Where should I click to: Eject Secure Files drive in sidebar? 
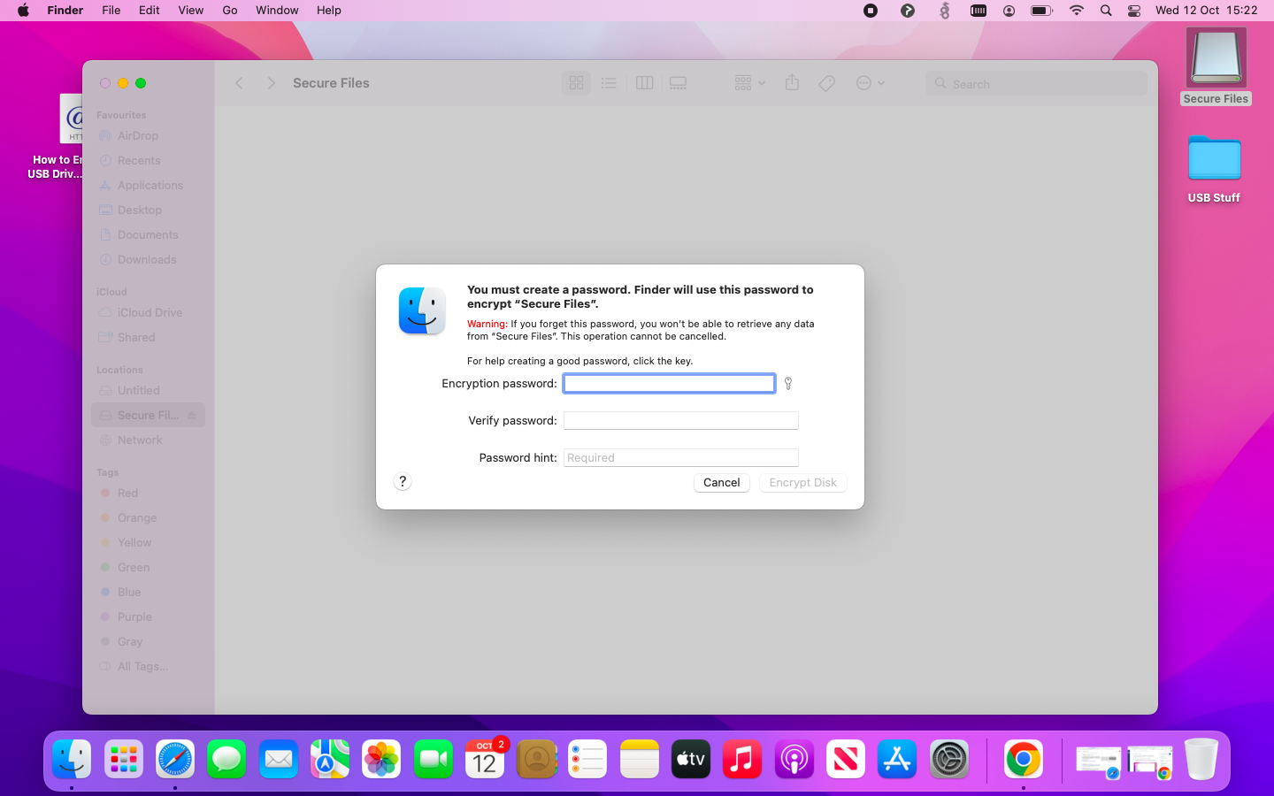192,416
